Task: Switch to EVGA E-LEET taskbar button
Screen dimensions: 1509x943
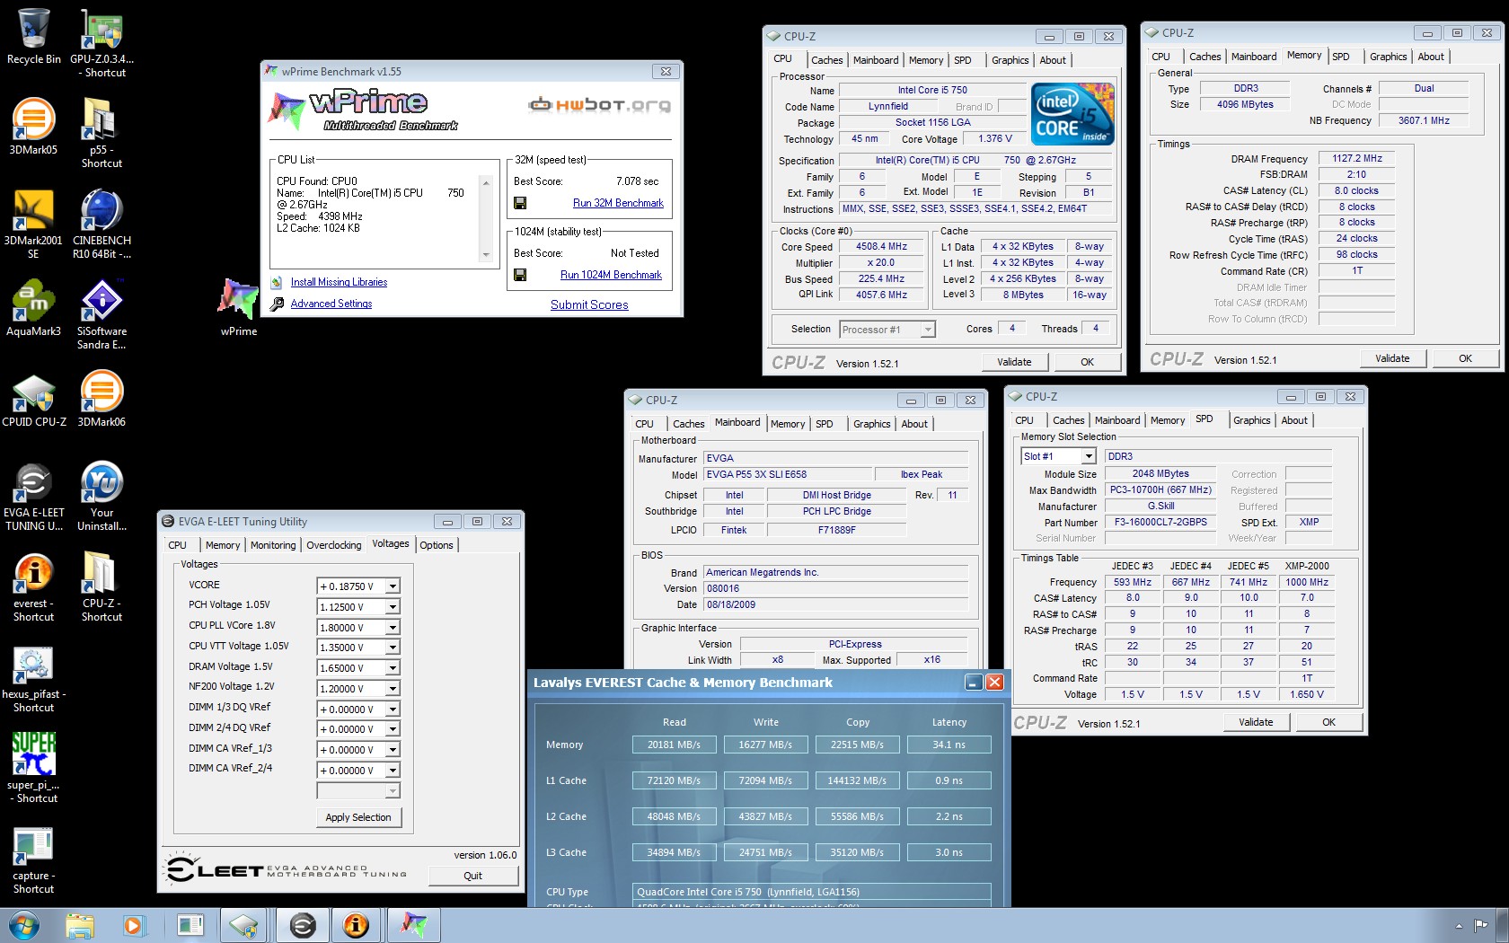Action: tap(303, 925)
